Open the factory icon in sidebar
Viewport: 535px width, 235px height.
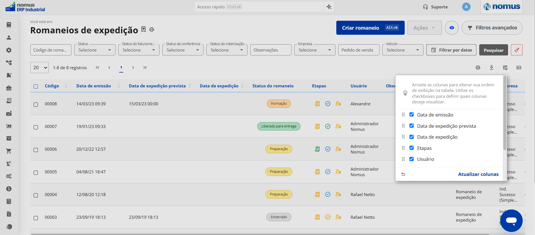coord(9,113)
